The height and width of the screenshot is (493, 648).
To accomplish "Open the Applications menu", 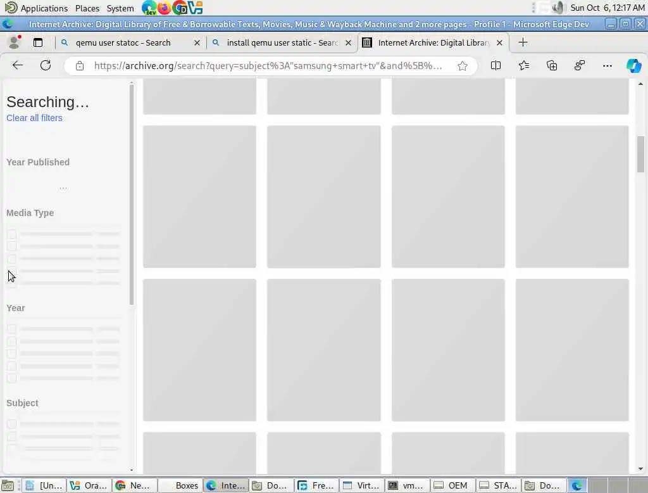I will pos(36,8).
